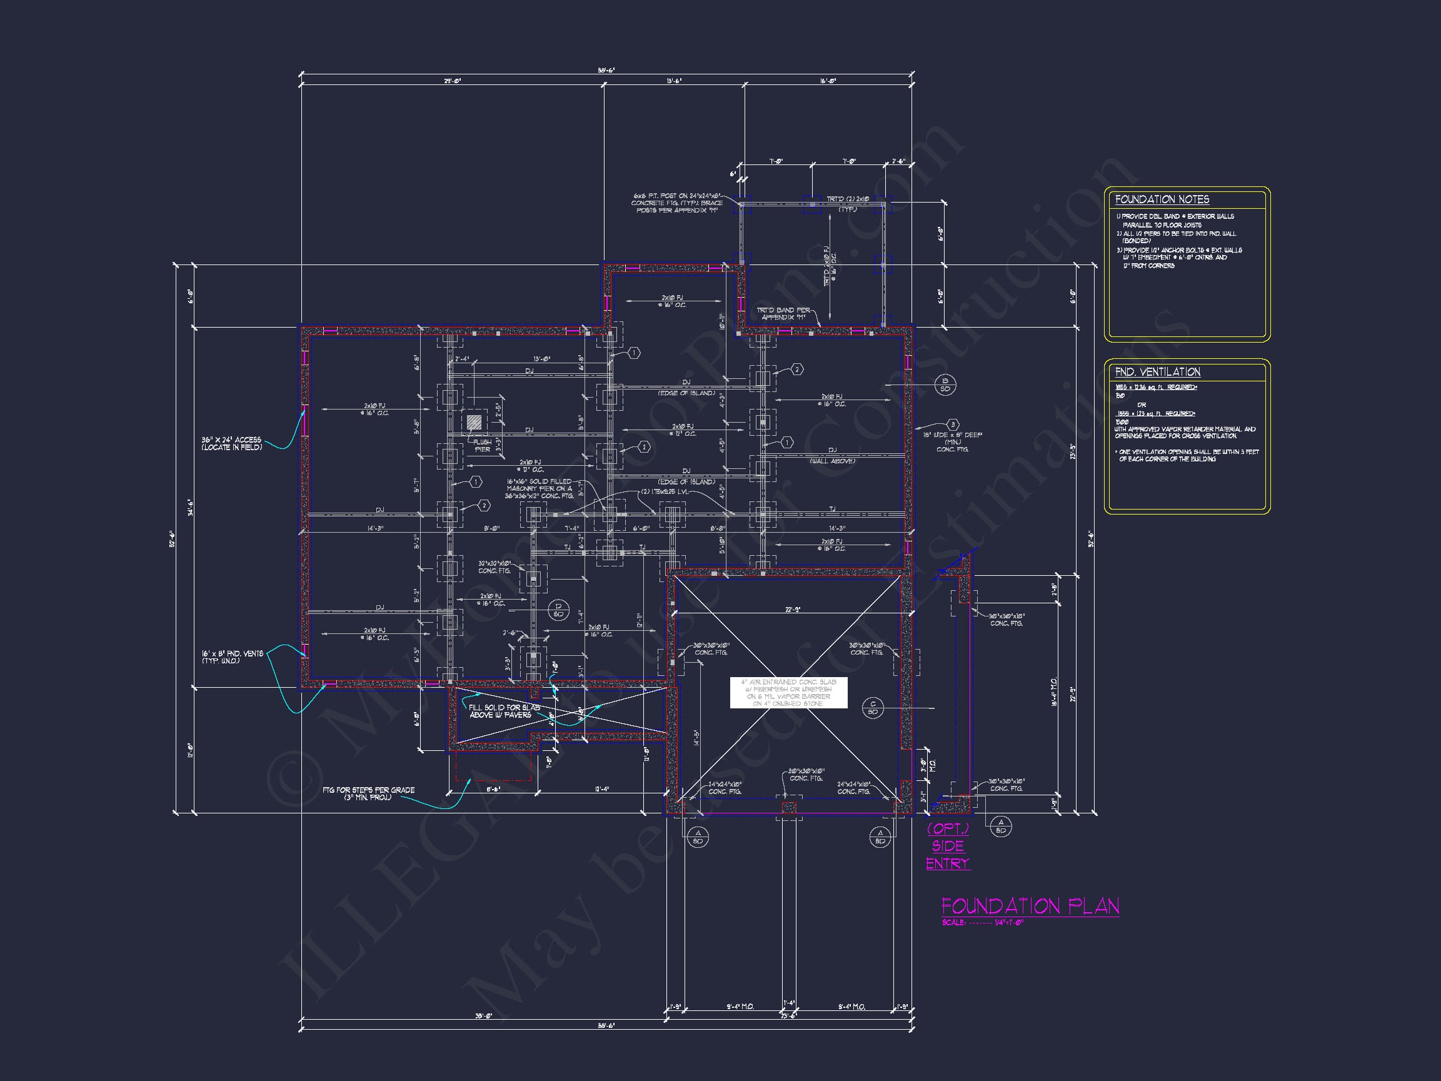Select 'FILL SOLID FOR SLAB ABOVE W/ PAVERS'
The width and height of the screenshot is (1441, 1081).
505,711
